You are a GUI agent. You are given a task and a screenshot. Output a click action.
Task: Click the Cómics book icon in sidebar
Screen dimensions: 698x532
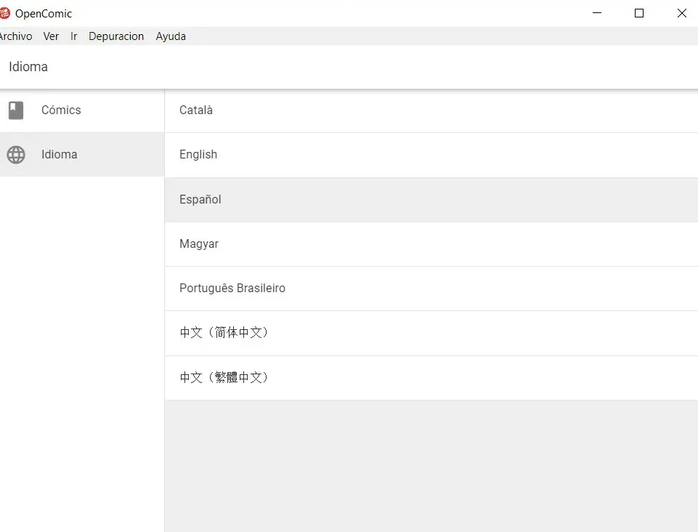click(x=16, y=110)
